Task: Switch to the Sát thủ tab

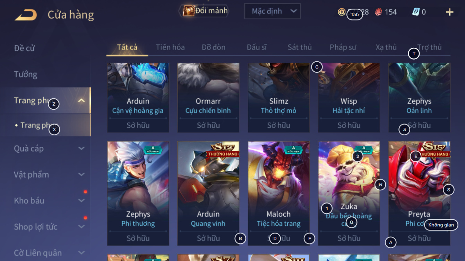Action: tap(300, 47)
